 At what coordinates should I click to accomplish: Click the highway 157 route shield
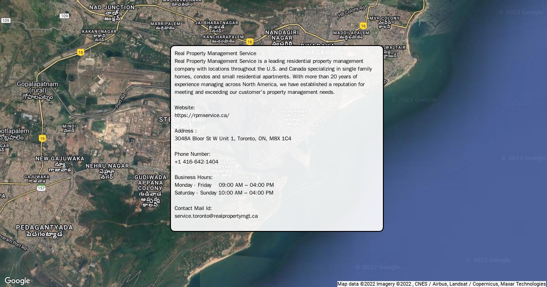41,188
